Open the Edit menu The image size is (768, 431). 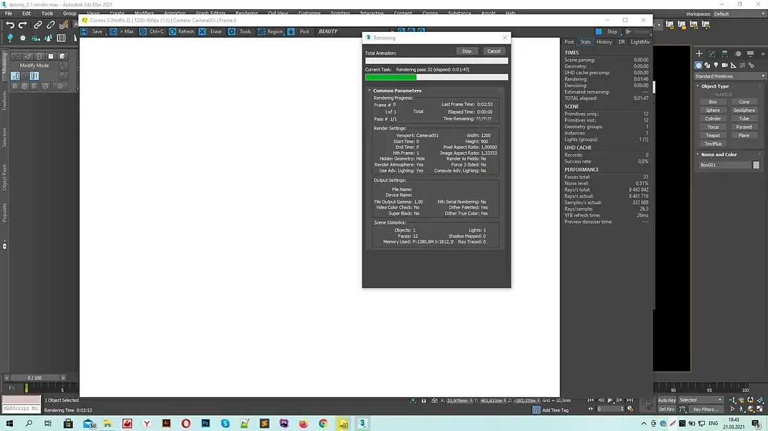[x=27, y=14]
